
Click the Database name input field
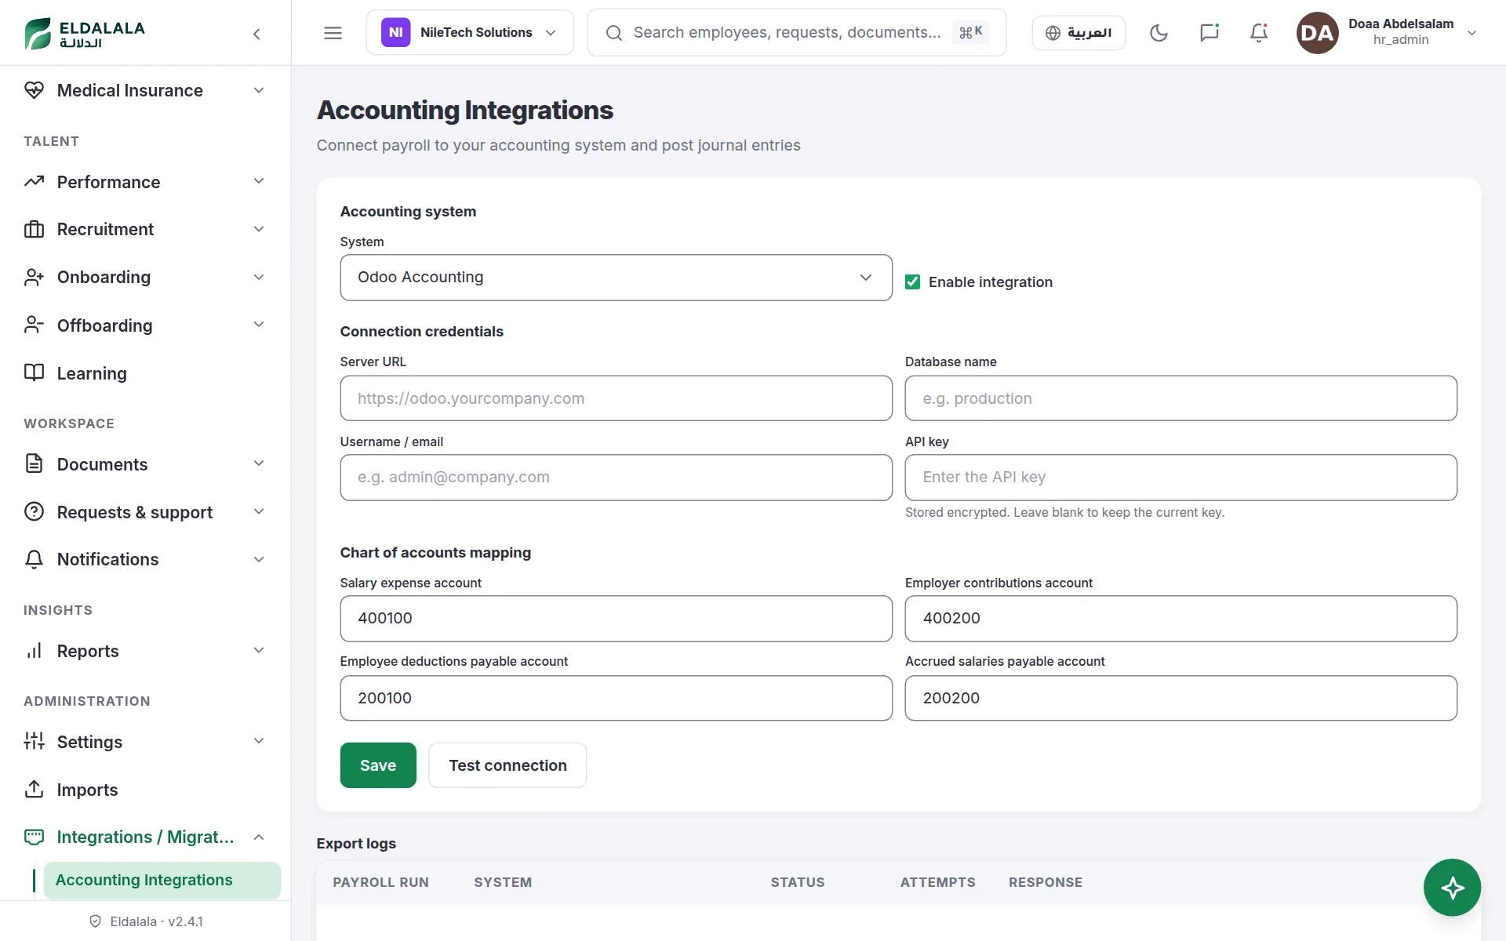point(1180,398)
